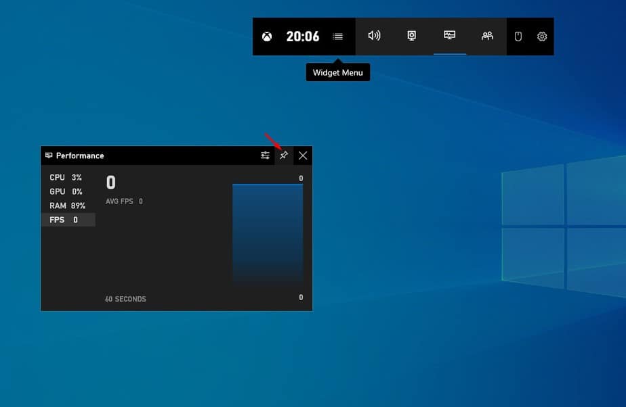Pin the Performance widget
626x407 pixels.
[284, 155]
